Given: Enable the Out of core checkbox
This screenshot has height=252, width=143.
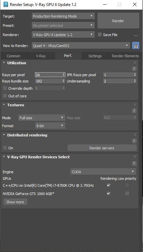Looking at the screenshot, I should pos(5,96).
